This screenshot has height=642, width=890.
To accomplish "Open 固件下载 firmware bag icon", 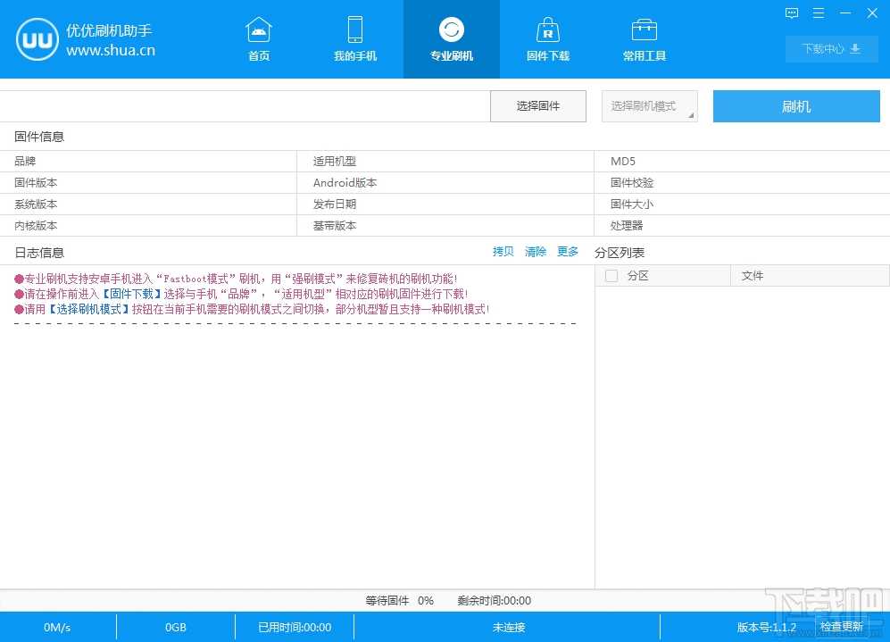I will (547, 30).
